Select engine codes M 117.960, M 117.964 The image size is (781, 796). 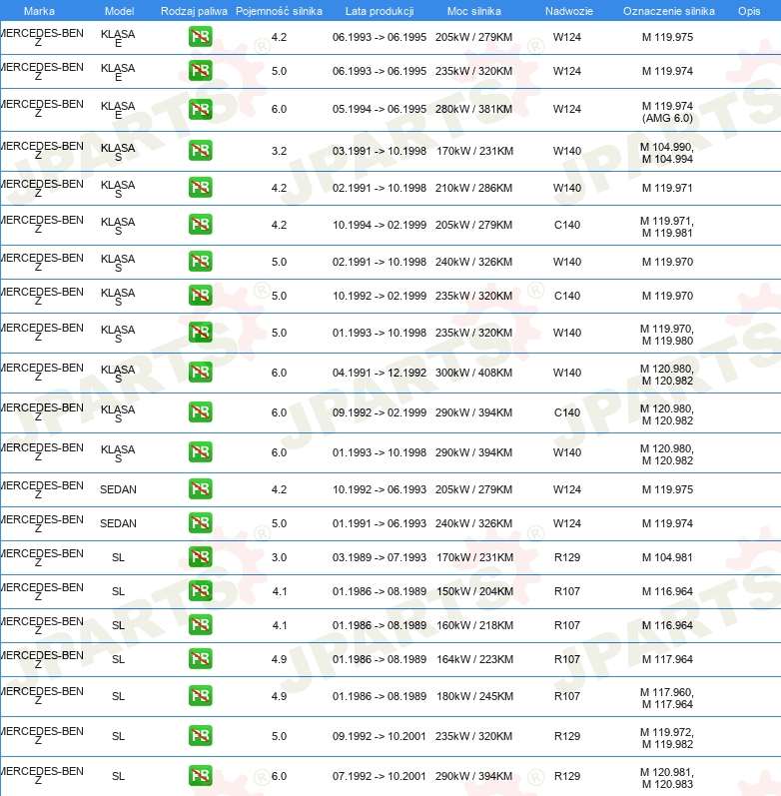coord(667,698)
